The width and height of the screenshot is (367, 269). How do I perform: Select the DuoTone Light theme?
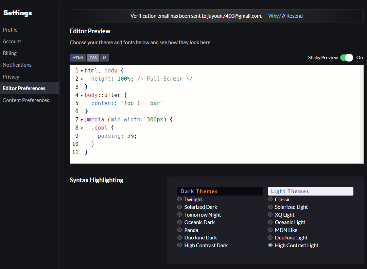pyautogui.click(x=270, y=237)
